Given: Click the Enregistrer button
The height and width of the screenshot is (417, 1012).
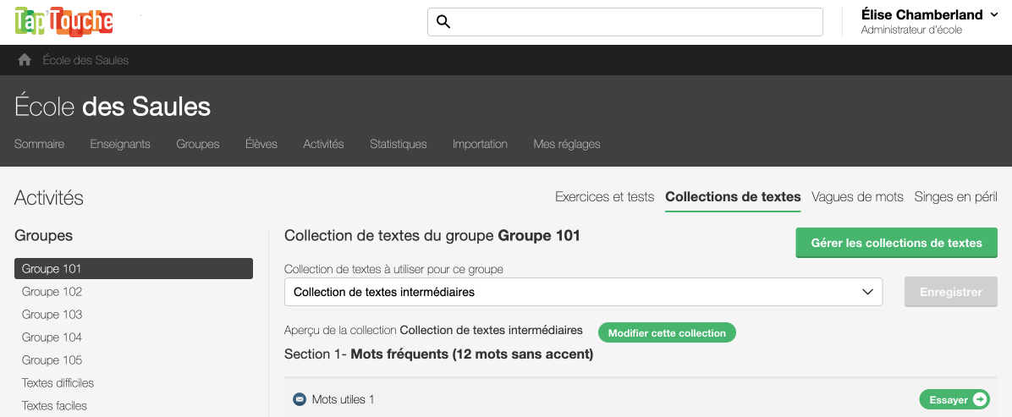Looking at the screenshot, I should (x=950, y=292).
